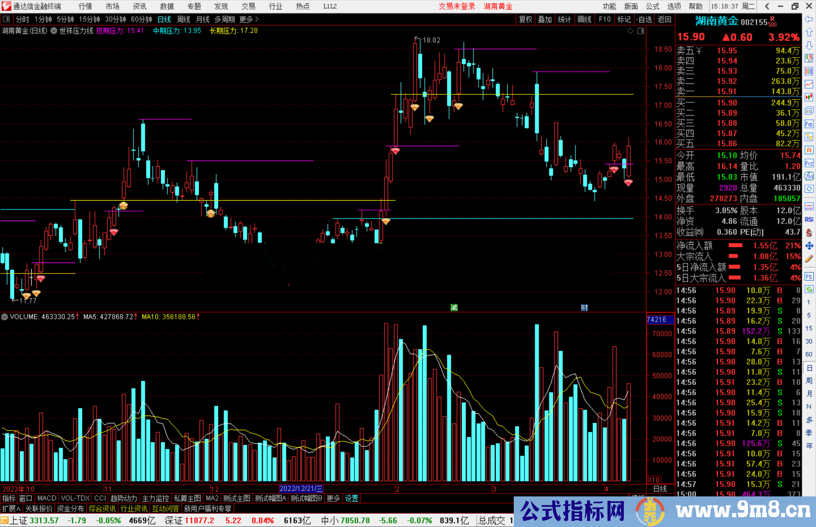Toggle the 世祥压力线 indicator circle button
Image resolution: width=816 pixels, height=527 pixels.
click(54, 31)
